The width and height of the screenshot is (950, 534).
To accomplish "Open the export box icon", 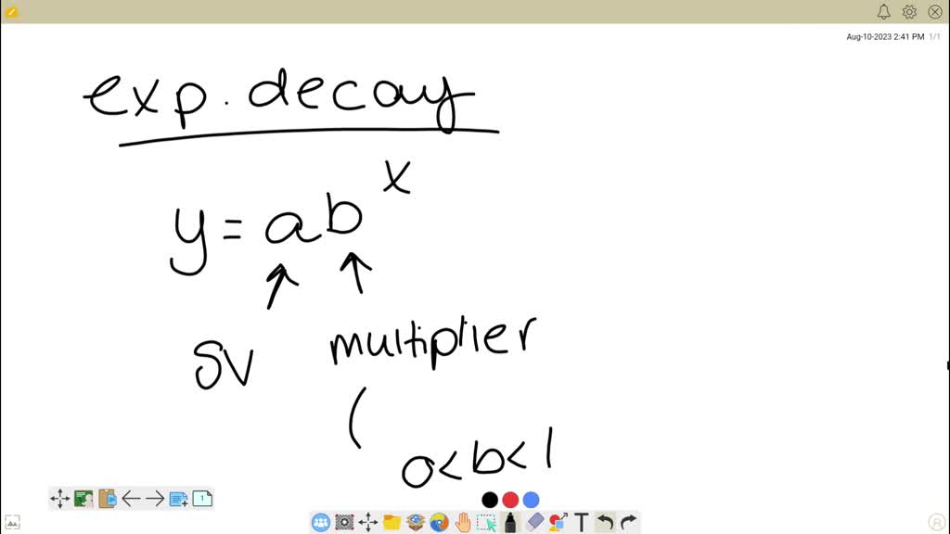I will click(415, 522).
